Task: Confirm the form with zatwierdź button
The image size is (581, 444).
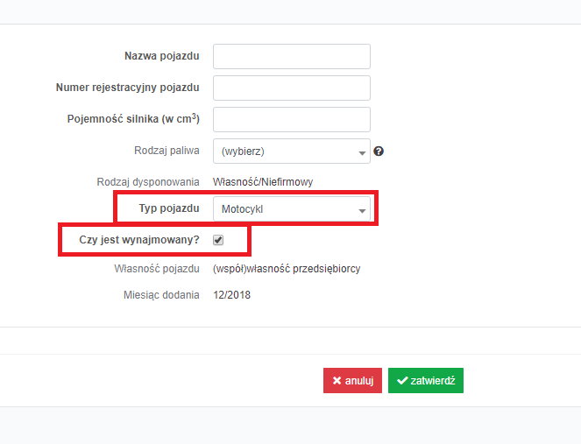Action: 426,380
